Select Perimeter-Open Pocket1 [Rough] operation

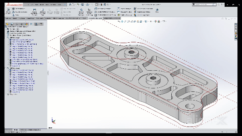click(x=23, y=40)
